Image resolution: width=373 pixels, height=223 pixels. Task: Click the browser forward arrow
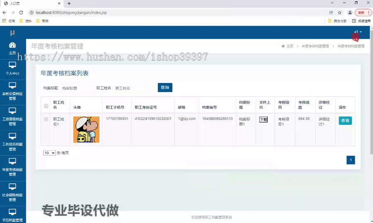tap(13, 12)
